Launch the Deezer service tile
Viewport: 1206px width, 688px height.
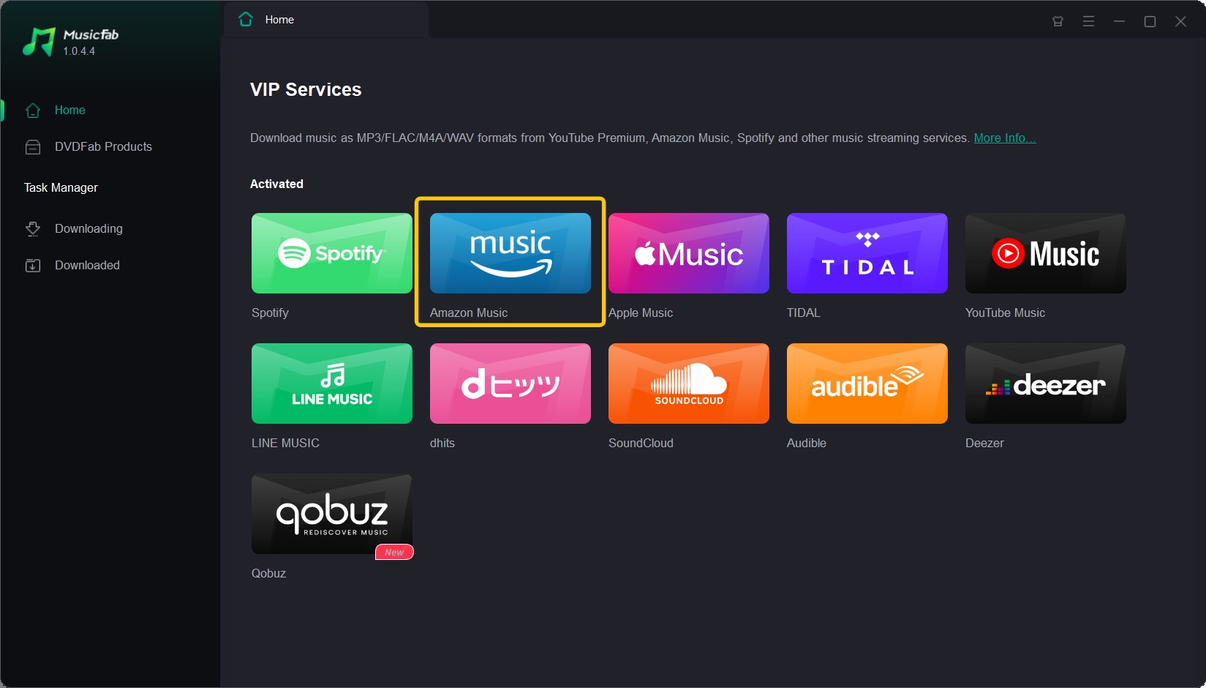click(x=1045, y=384)
